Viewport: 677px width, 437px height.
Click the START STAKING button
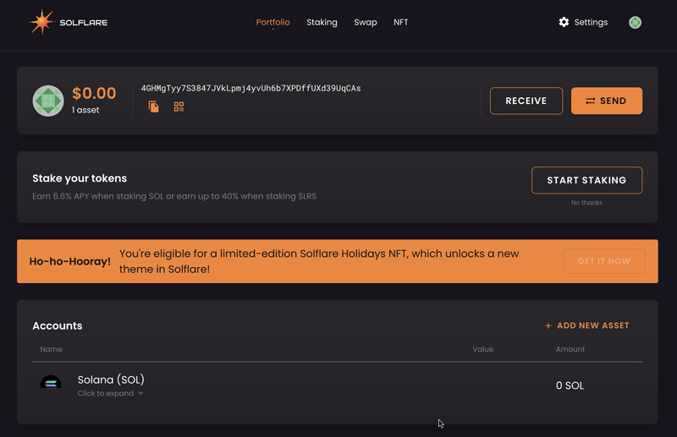point(586,180)
